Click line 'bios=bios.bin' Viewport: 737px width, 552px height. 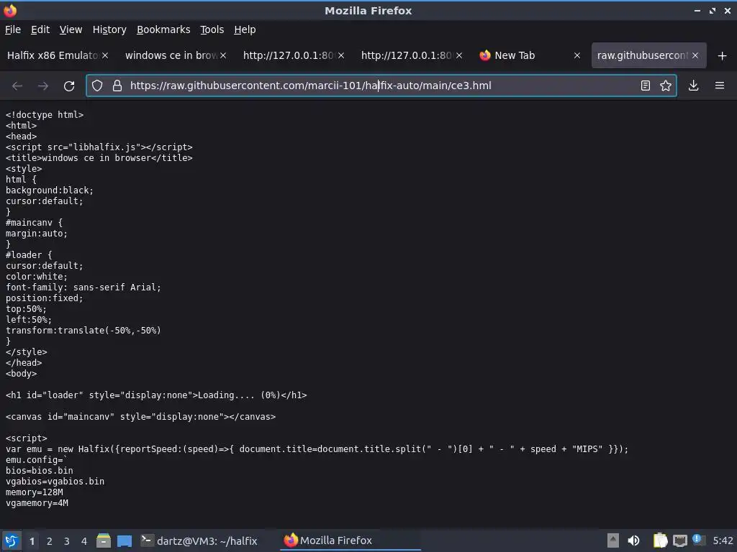pos(40,471)
